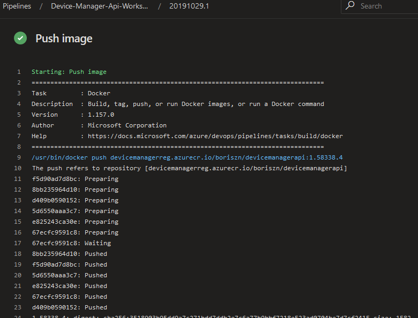Screen dimensions: 418x318
Task: Click "Starting: Push image" log text
Action: 69,72
